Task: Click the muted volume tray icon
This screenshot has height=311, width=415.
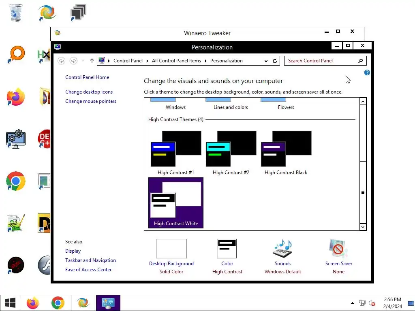Action: pyautogui.click(x=372, y=303)
